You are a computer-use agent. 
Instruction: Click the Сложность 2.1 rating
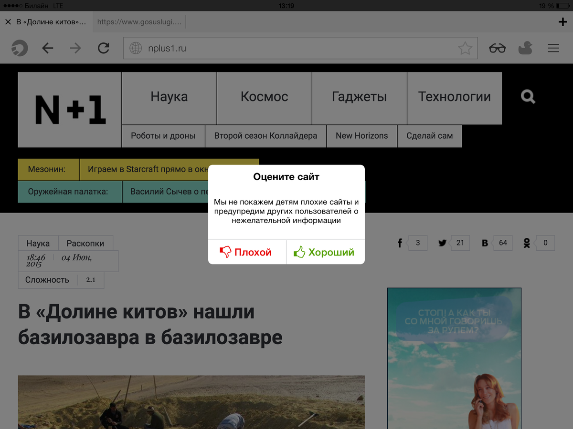(x=61, y=280)
